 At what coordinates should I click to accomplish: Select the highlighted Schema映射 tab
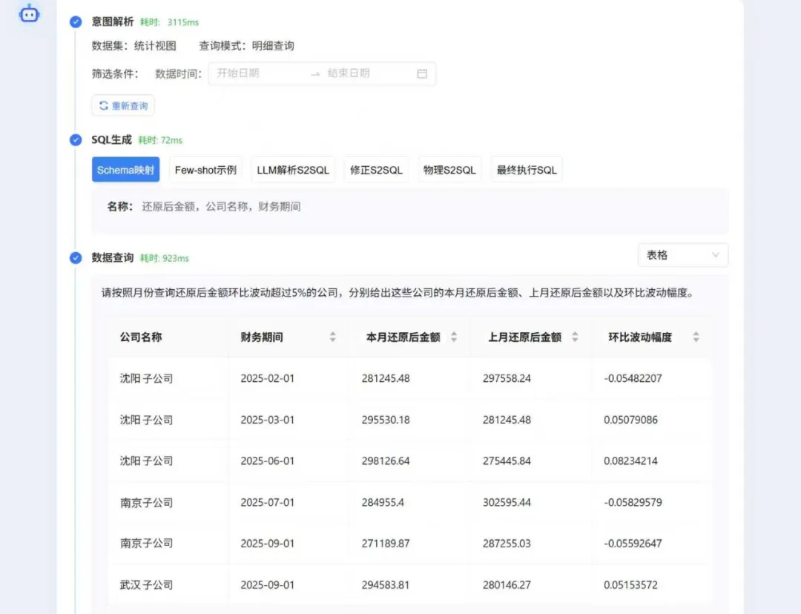(125, 169)
